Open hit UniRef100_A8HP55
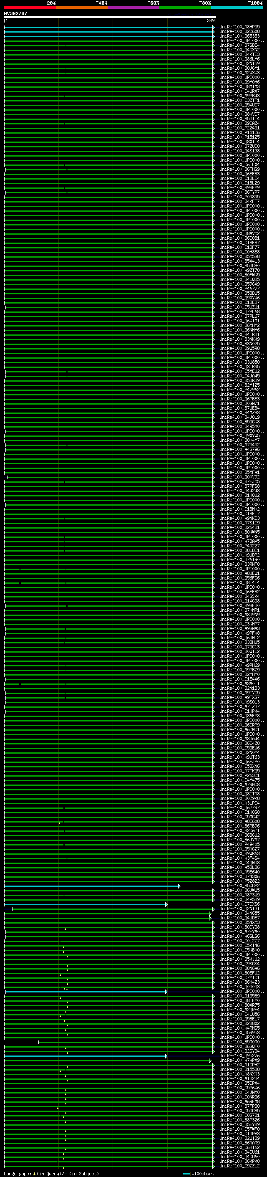Viewport: 267px width, 1177px height. coord(239,27)
